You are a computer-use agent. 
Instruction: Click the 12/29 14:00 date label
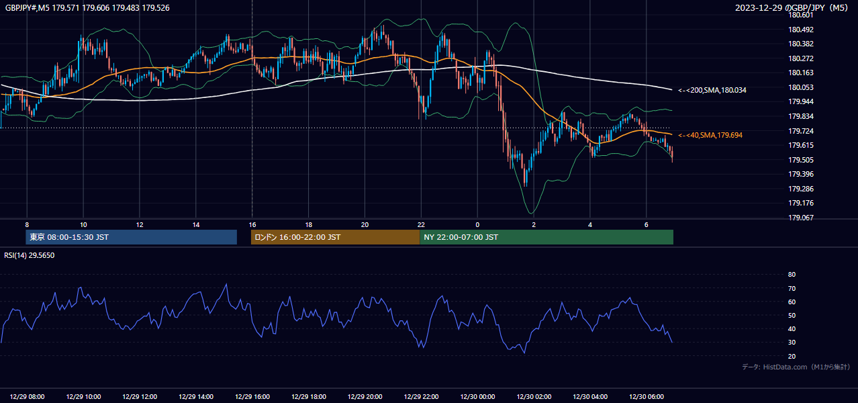coord(196,397)
